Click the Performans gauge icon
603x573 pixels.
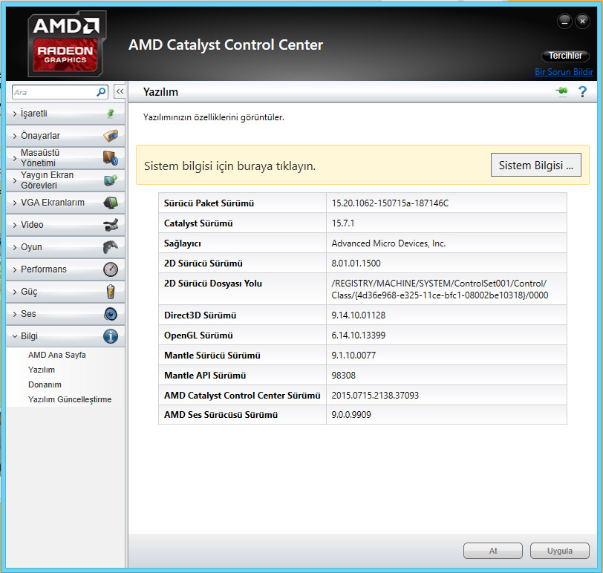coord(111,269)
